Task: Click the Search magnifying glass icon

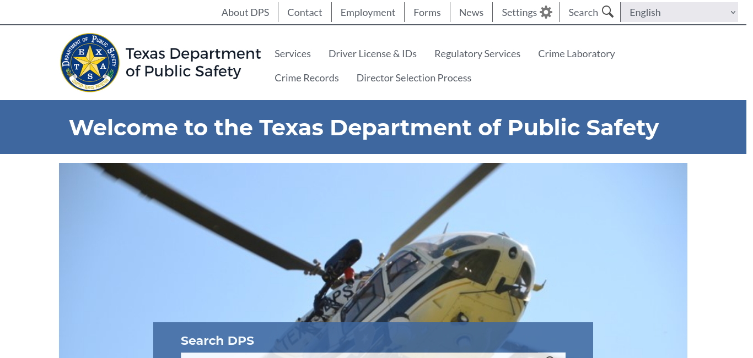Action: click(x=607, y=12)
